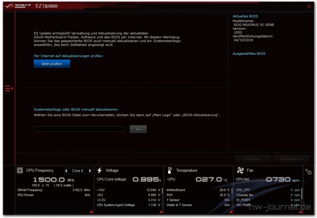Click BIOS version number 1005
The image size is (317, 218).
(238, 32)
